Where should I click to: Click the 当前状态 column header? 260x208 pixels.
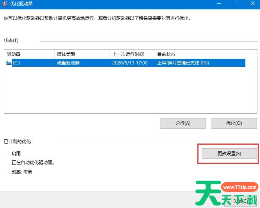pos(199,54)
